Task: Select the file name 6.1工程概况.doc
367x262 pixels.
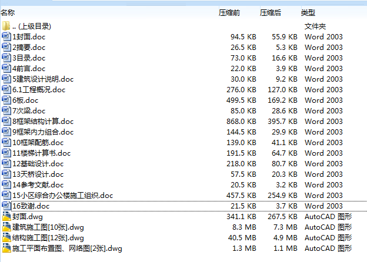Action: (x=39, y=89)
